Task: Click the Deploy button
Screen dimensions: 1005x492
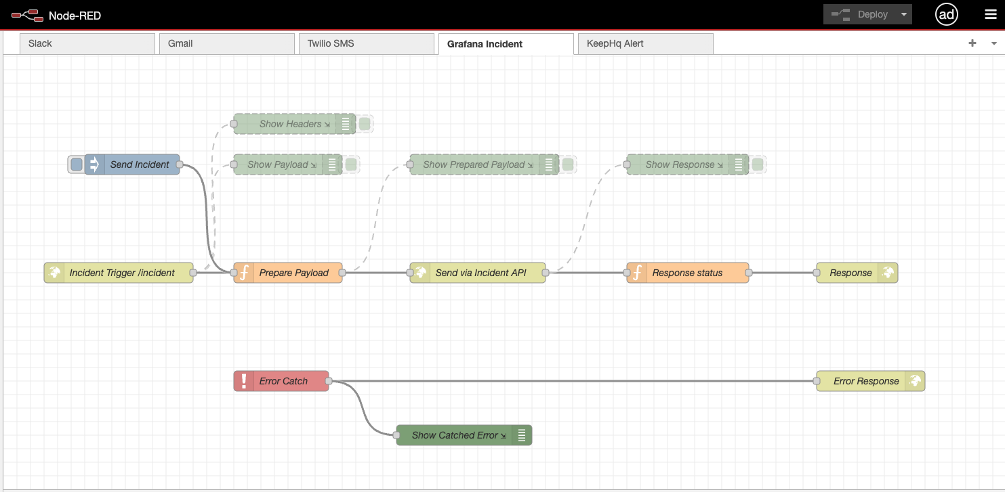Action: [x=859, y=14]
